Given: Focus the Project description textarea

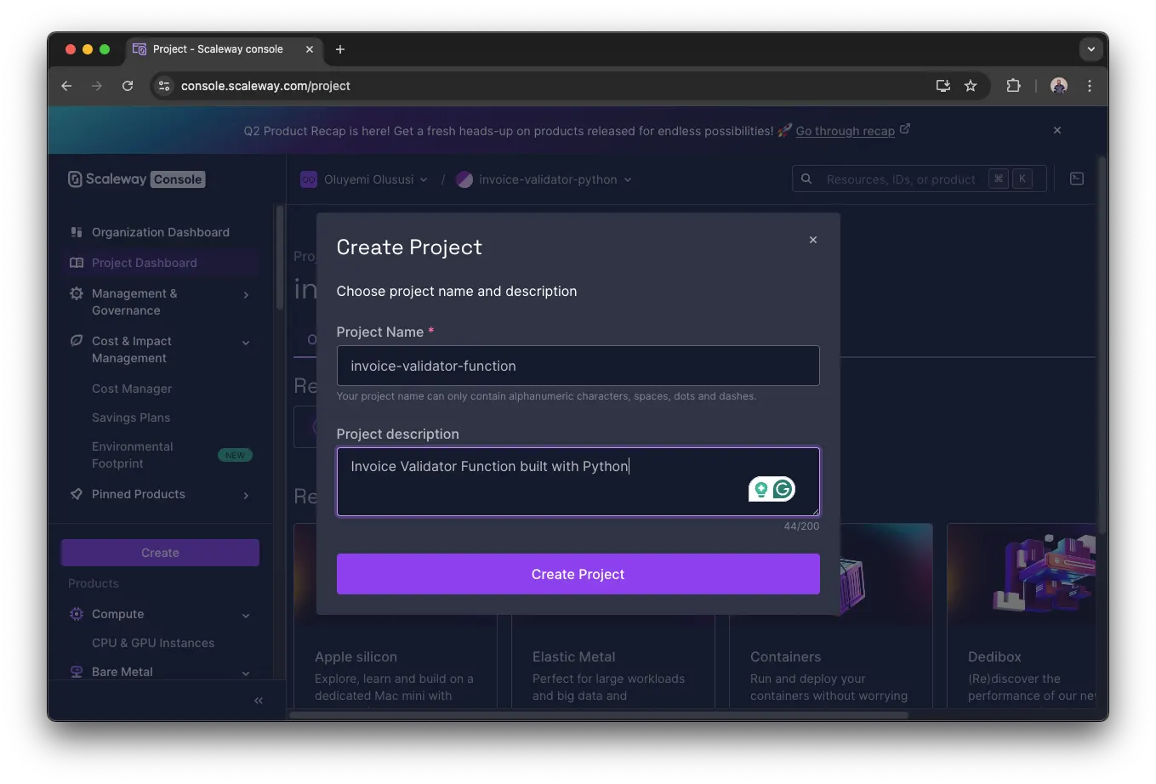Looking at the screenshot, I should point(578,481).
